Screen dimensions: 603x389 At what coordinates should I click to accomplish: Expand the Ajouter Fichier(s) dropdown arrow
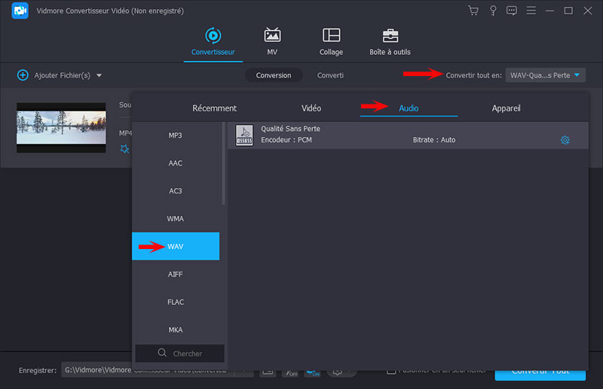[x=99, y=75]
